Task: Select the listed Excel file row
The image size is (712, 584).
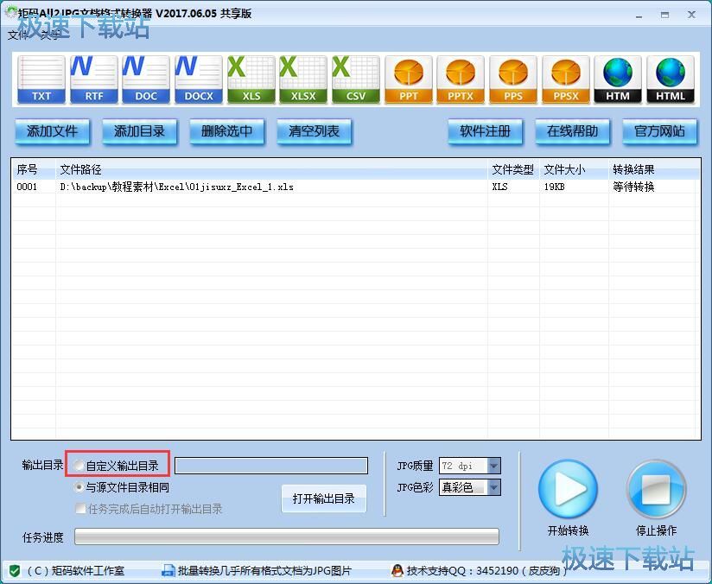Action: pyautogui.click(x=259, y=187)
